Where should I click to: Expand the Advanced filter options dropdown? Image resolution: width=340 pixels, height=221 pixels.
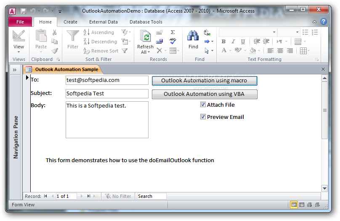126,41
